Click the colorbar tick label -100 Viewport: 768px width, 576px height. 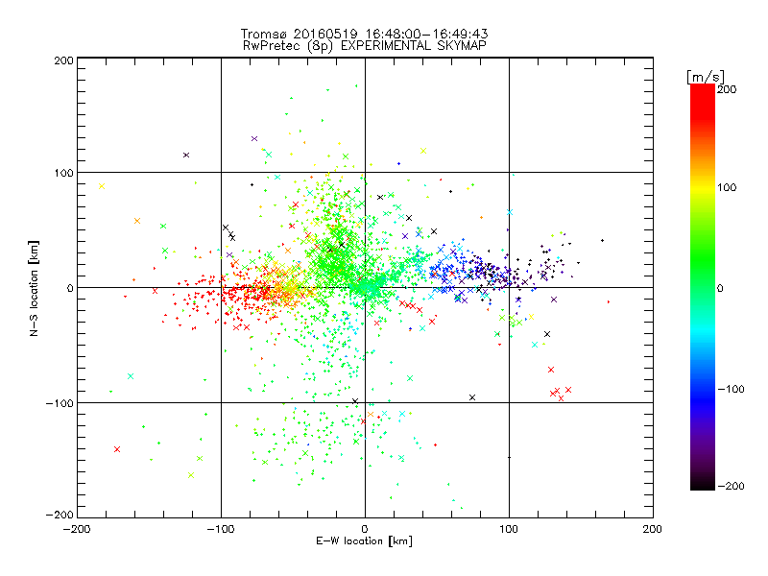pyautogui.click(x=731, y=389)
